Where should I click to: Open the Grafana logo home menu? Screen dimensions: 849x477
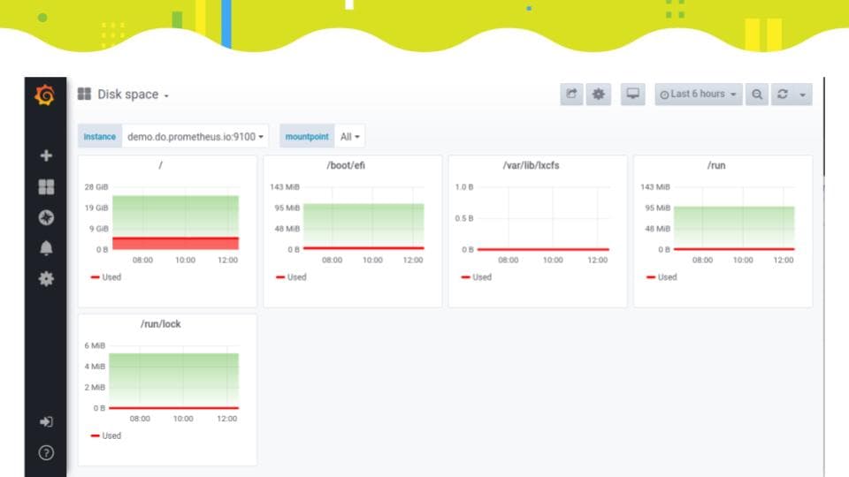(x=45, y=95)
